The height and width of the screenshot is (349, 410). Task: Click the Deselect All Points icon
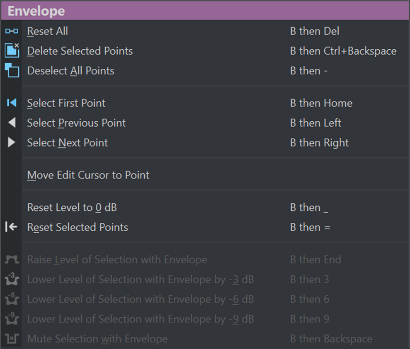point(12,70)
